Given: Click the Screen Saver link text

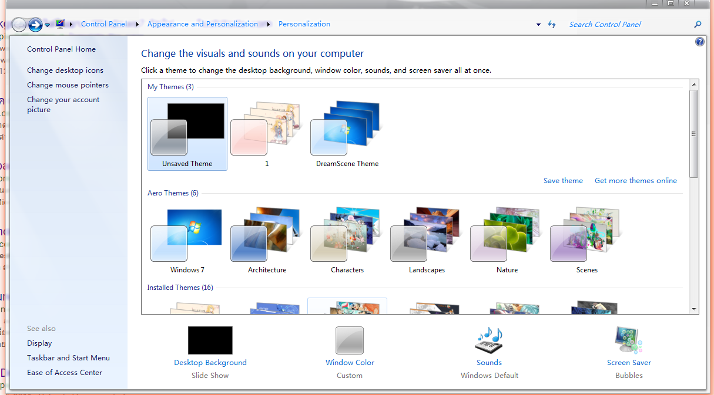Looking at the screenshot, I should [629, 363].
